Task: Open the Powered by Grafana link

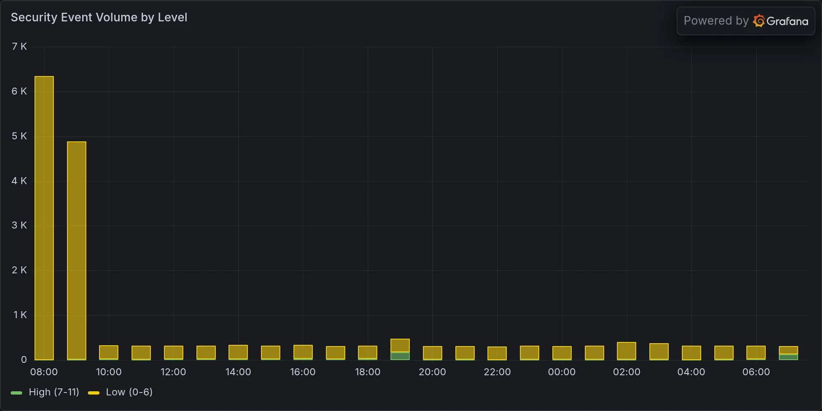Action: (746, 21)
